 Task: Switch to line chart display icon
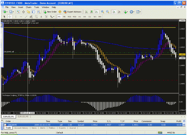click(x=97, y=12)
